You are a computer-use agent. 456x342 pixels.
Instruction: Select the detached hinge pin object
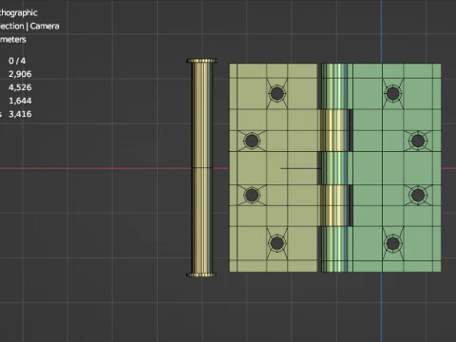point(201,167)
